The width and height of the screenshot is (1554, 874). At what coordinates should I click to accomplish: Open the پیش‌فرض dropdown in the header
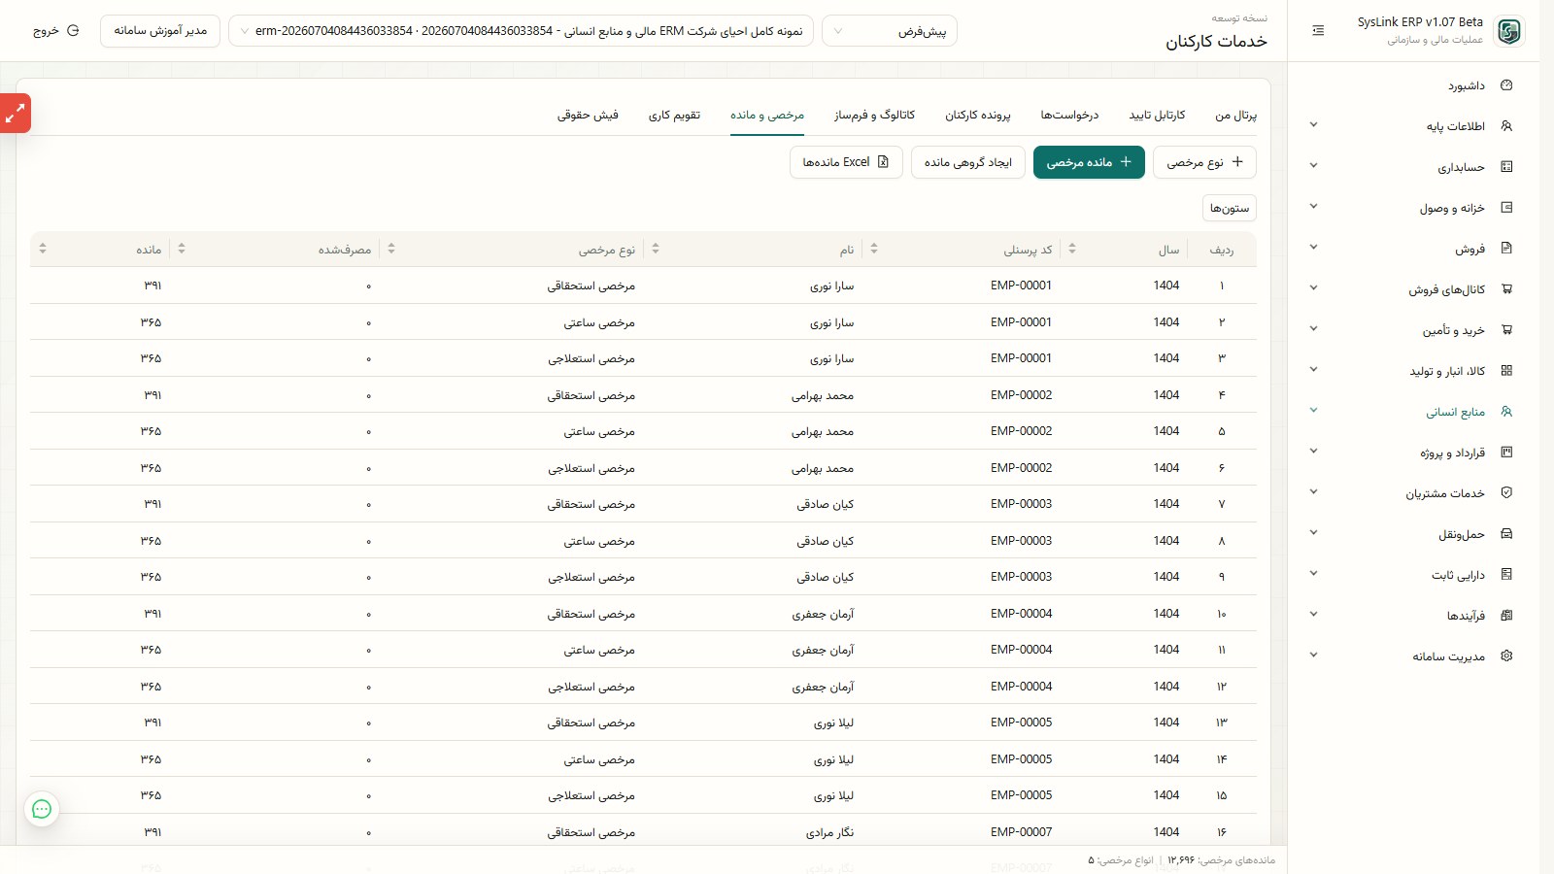(x=890, y=31)
